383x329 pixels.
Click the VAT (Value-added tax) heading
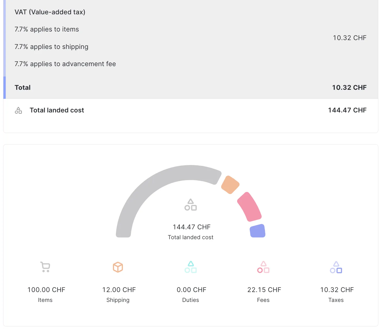pos(50,12)
